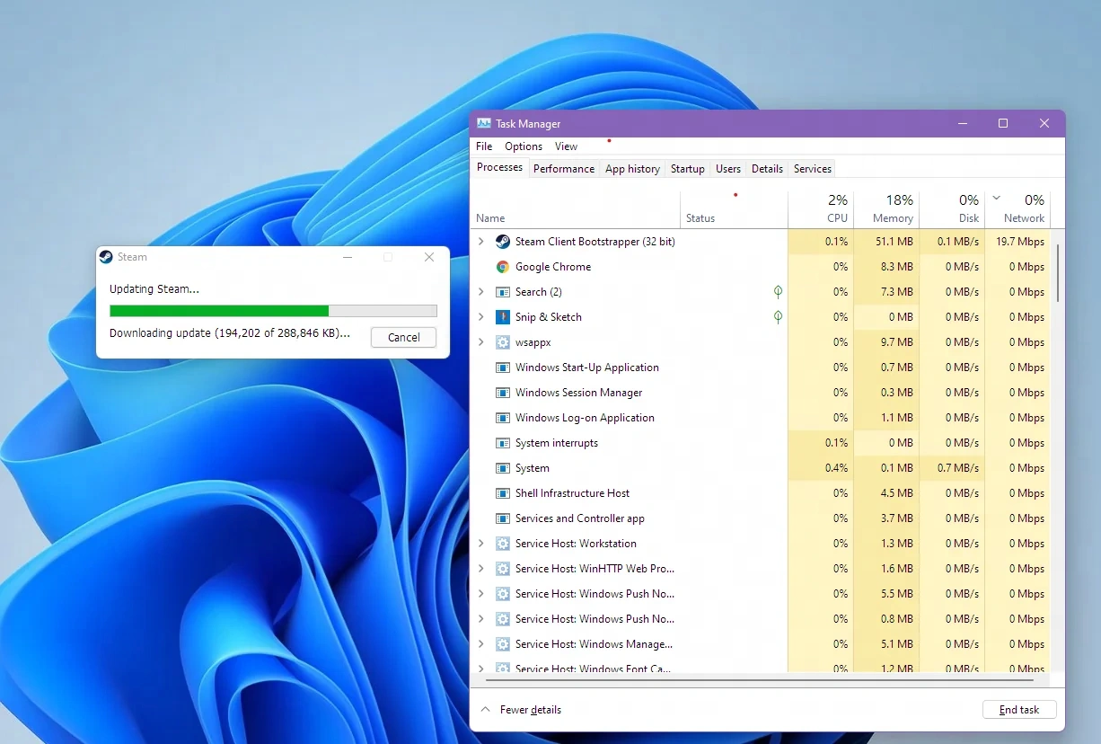
Task: Click the horizontal scrollbar below the process list
Action: [762, 680]
